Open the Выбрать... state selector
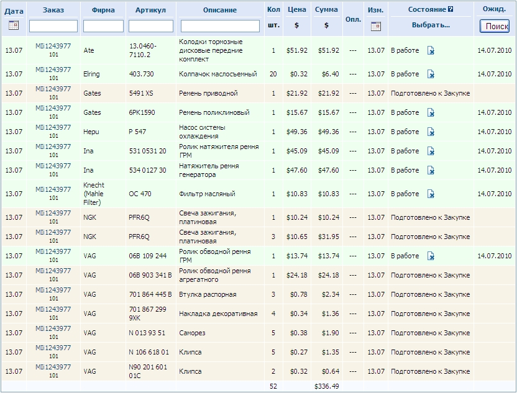This screenshot has width=517, height=393. click(431, 25)
